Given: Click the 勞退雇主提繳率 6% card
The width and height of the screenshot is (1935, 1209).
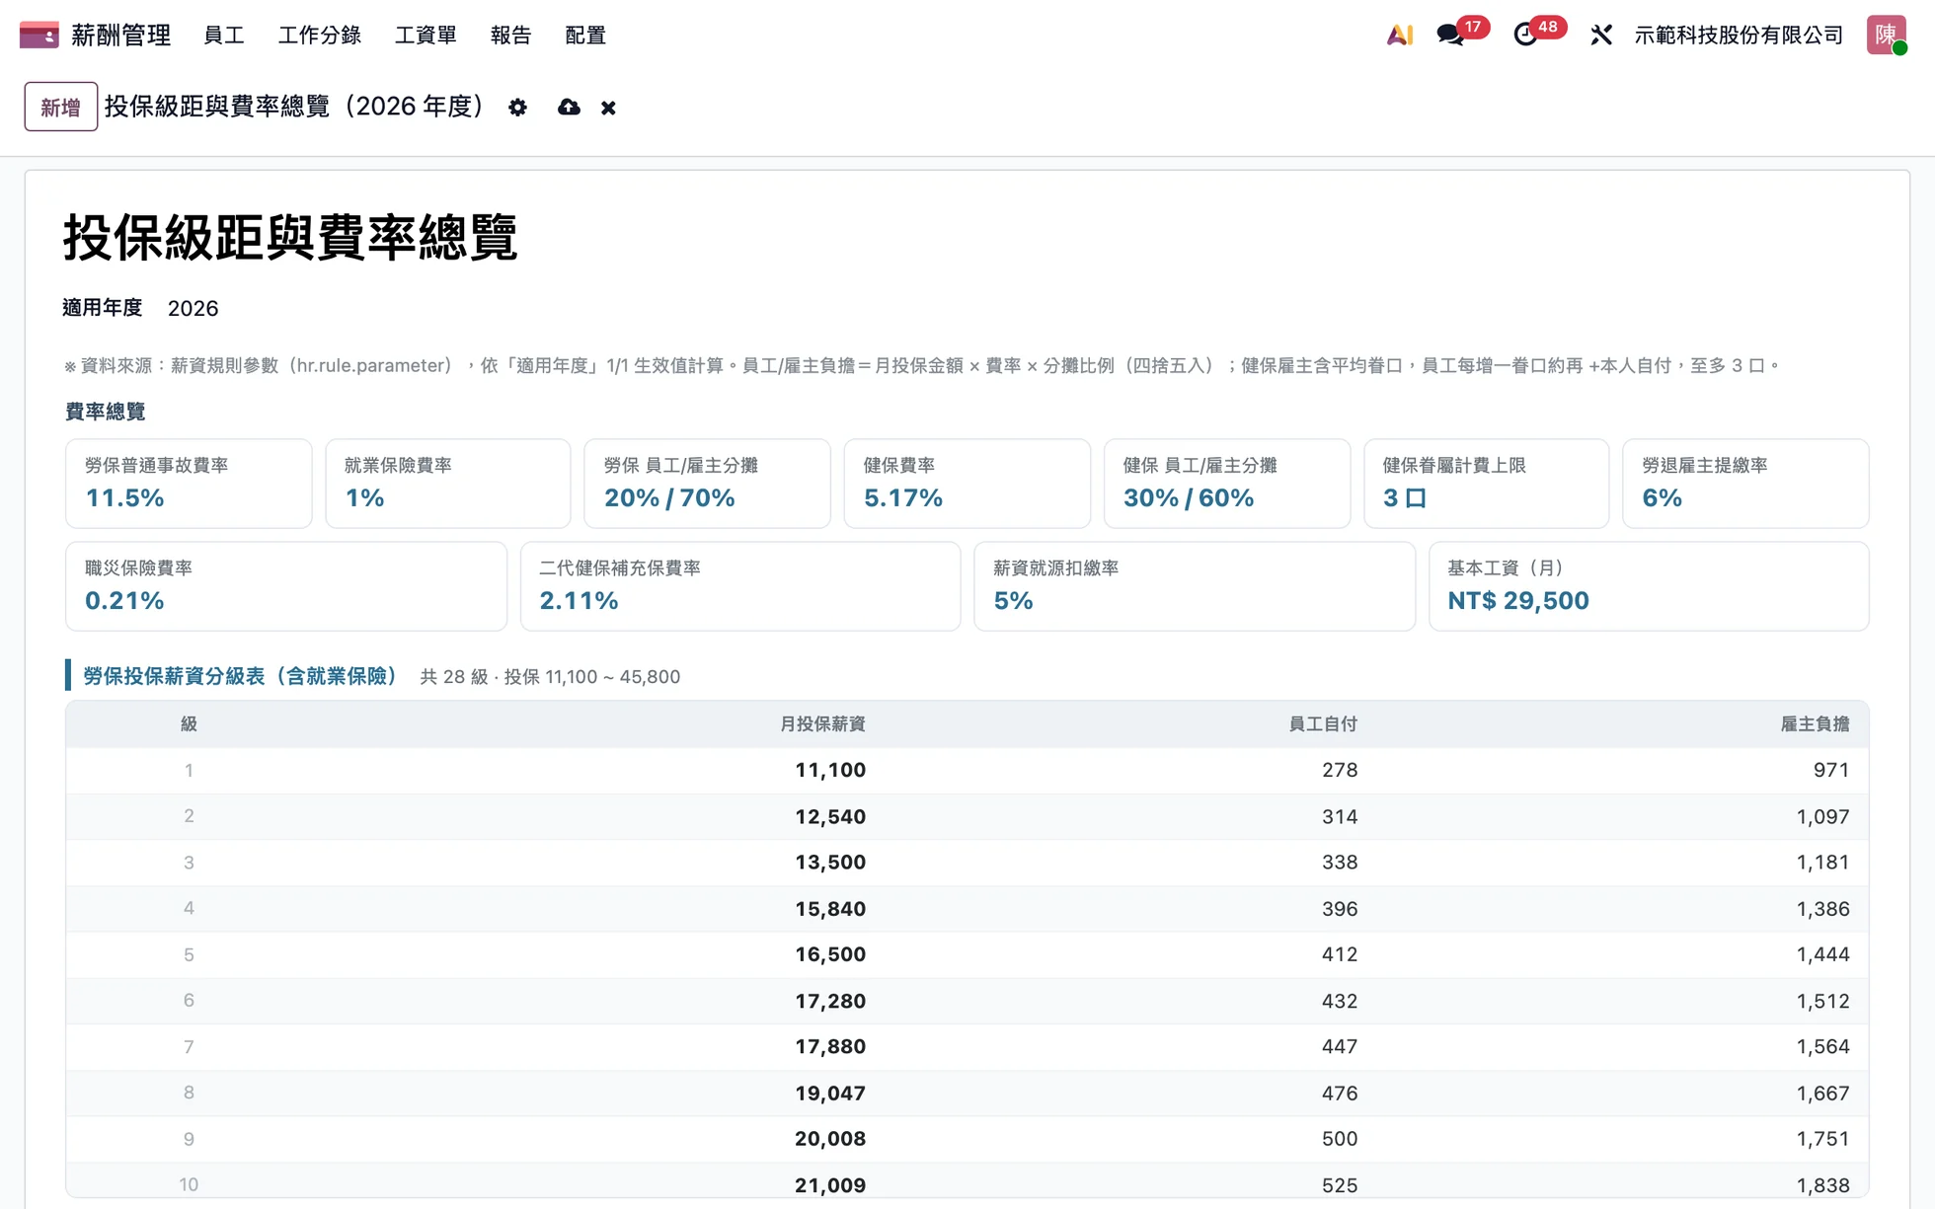Looking at the screenshot, I should pos(1745,484).
